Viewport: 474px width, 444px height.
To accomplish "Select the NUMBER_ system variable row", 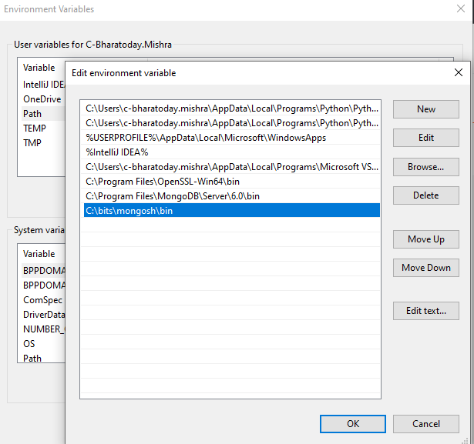I will (43, 329).
